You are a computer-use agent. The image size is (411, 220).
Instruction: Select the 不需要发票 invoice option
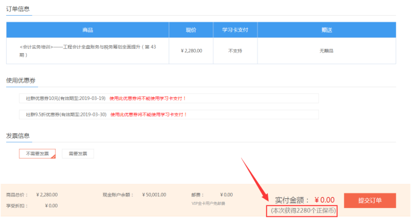[x=37, y=154]
